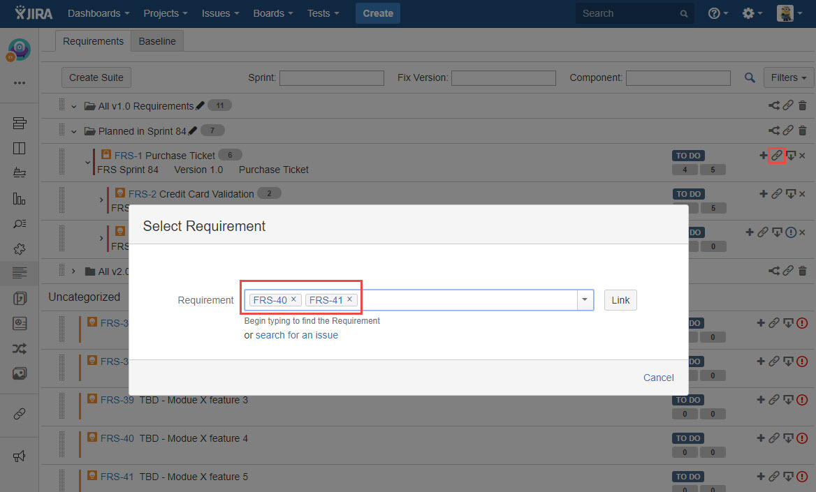The image size is (816, 492).
Task: Click the Sprint filter input field
Action: pyautogui.click(x=332, y=78)
